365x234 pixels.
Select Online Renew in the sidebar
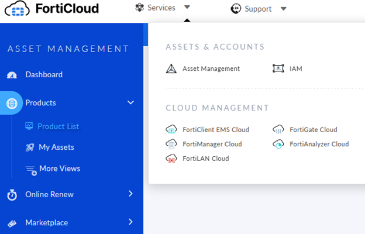pos(50,194)
